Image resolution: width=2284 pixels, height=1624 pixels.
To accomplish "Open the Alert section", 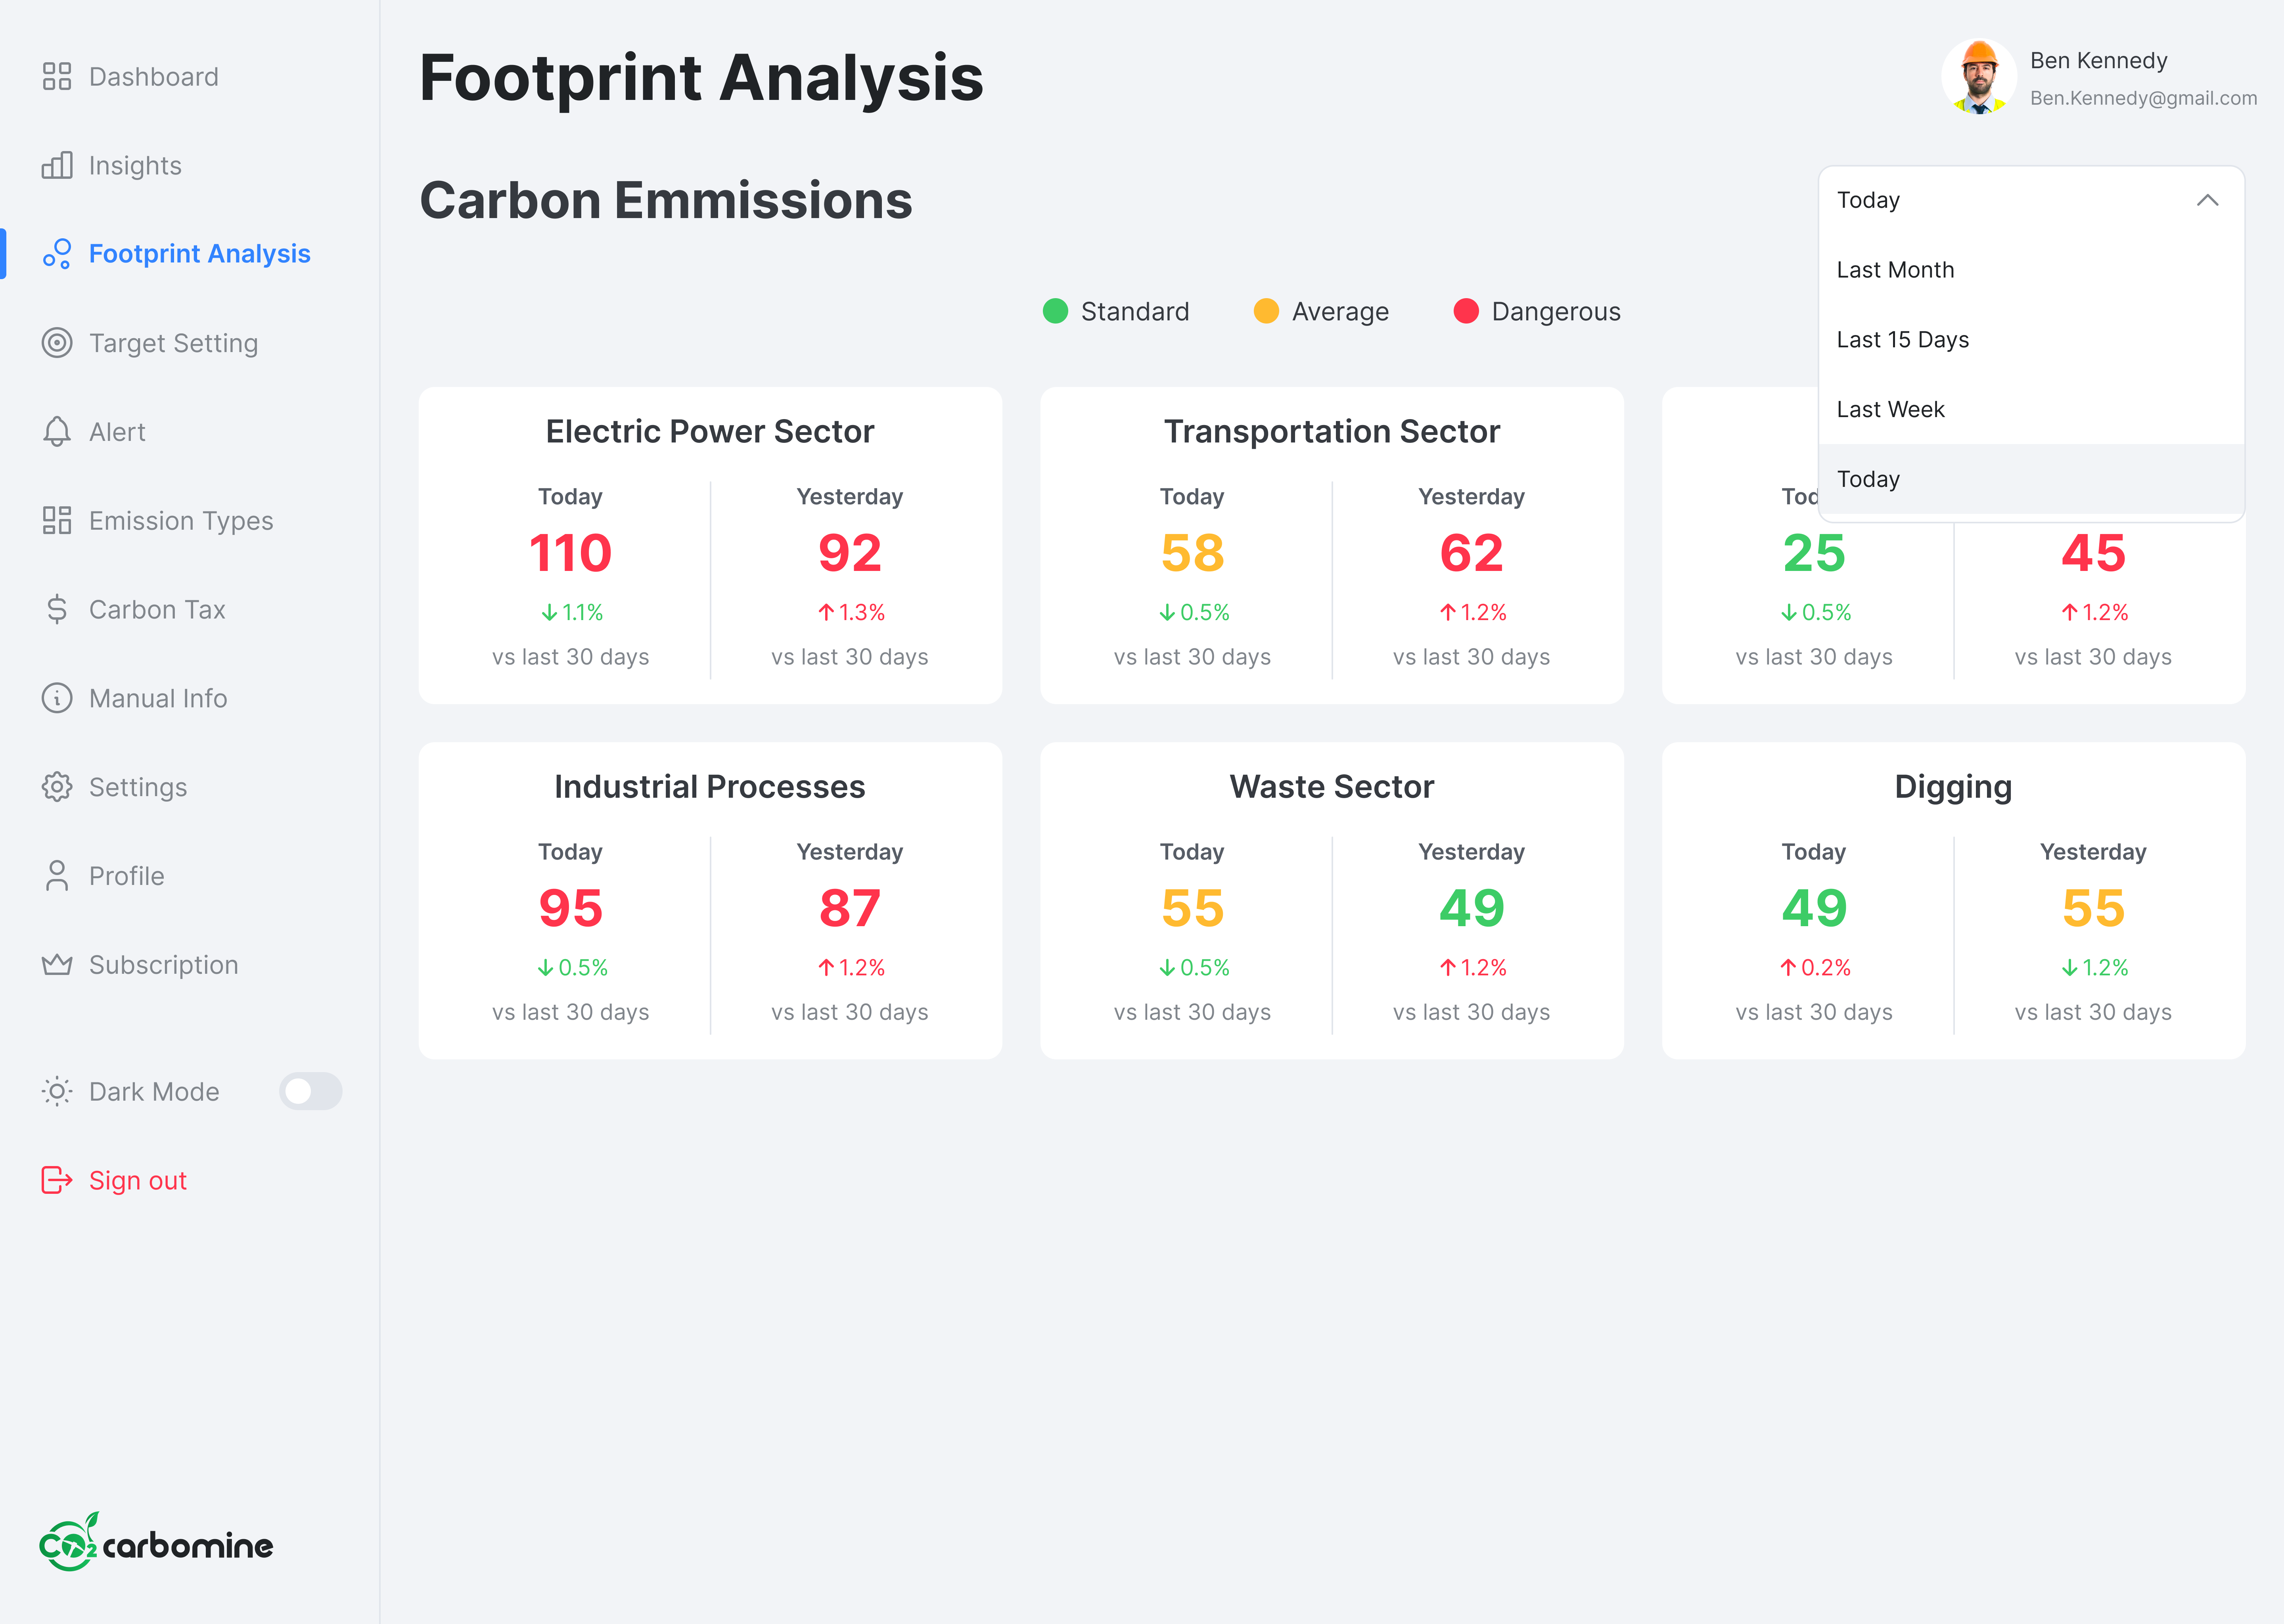I will point(117,432).
